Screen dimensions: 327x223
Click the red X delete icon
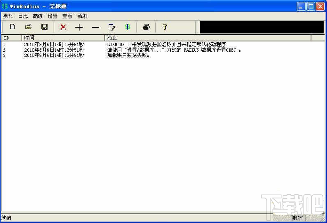coord(63,27)
